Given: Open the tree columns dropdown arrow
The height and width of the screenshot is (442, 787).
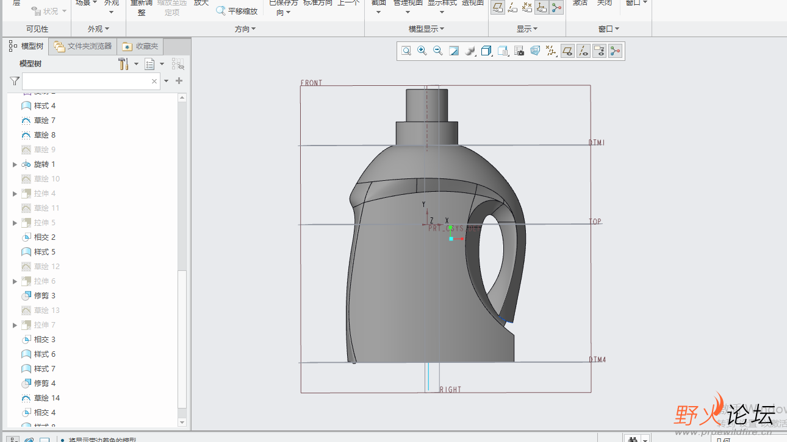Looking at the screenshot, I should coord(162,64).
